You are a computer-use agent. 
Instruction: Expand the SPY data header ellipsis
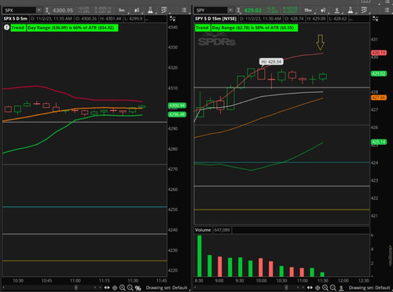351,19
